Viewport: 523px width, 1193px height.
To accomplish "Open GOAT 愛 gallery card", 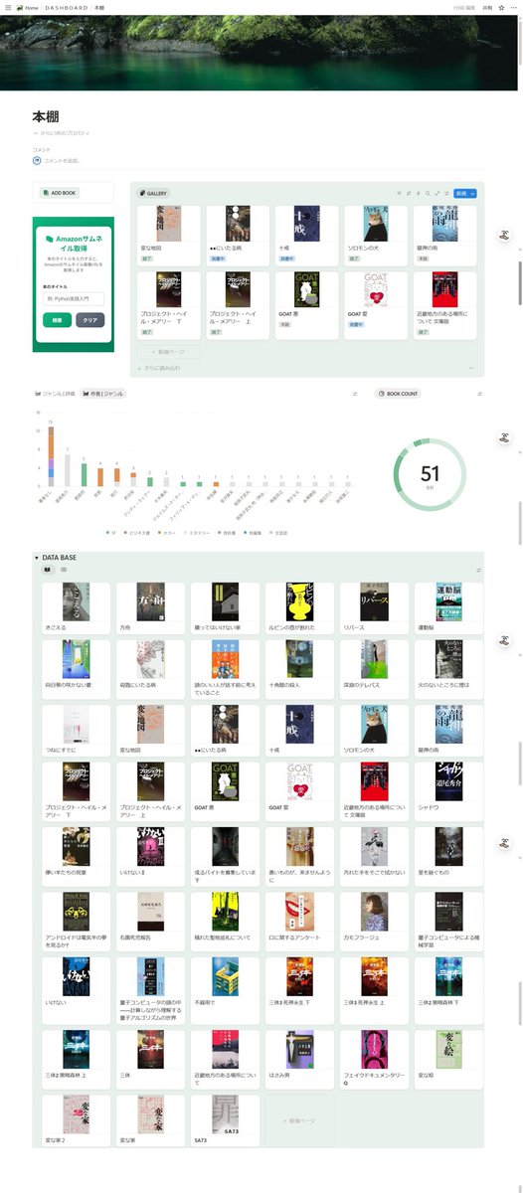I will [377, 303].
